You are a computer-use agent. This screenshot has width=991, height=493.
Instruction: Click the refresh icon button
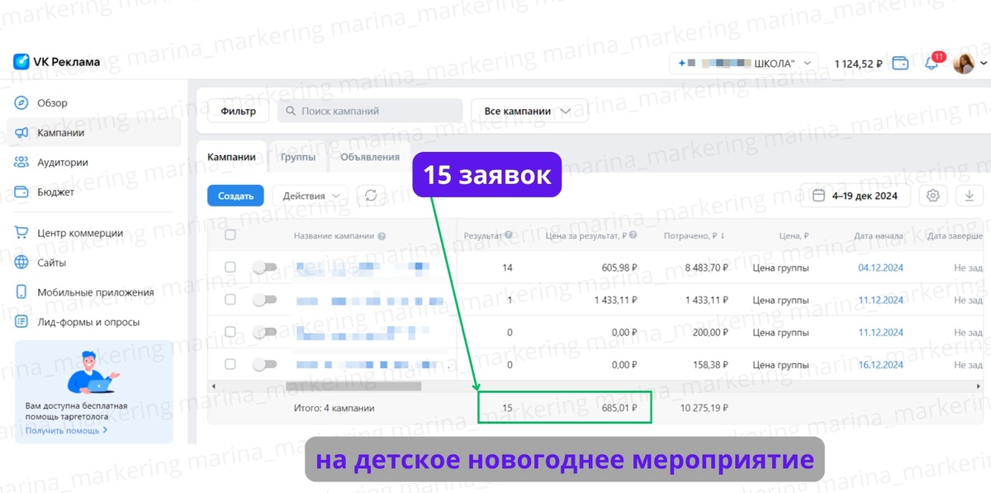click(371, 196)
